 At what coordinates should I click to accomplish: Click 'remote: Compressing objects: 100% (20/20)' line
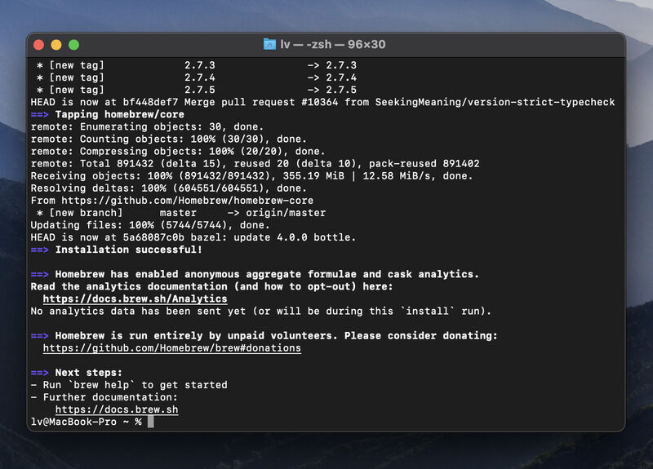pos(178,151)
